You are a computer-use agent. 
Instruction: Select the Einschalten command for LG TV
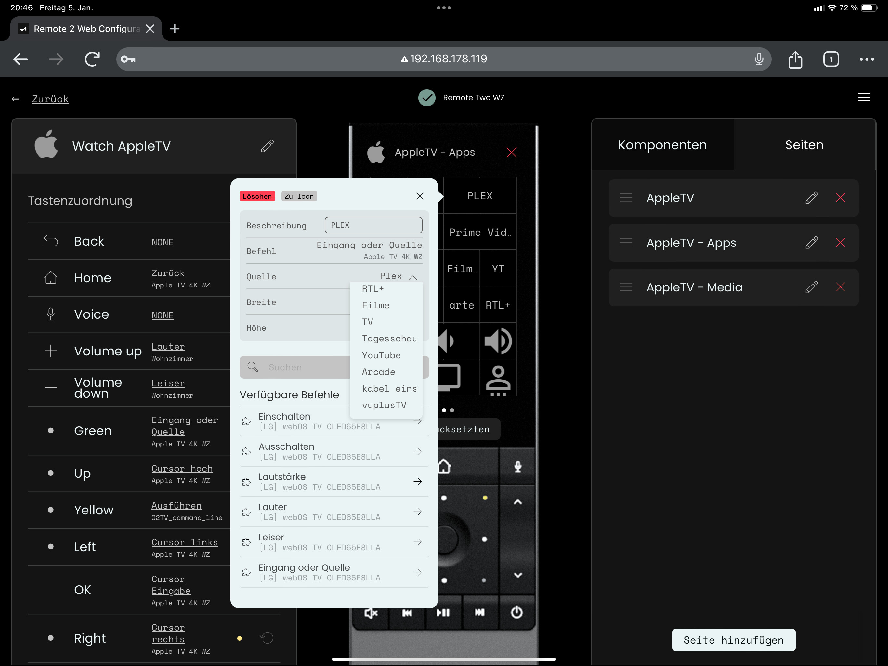coord(334,421)
